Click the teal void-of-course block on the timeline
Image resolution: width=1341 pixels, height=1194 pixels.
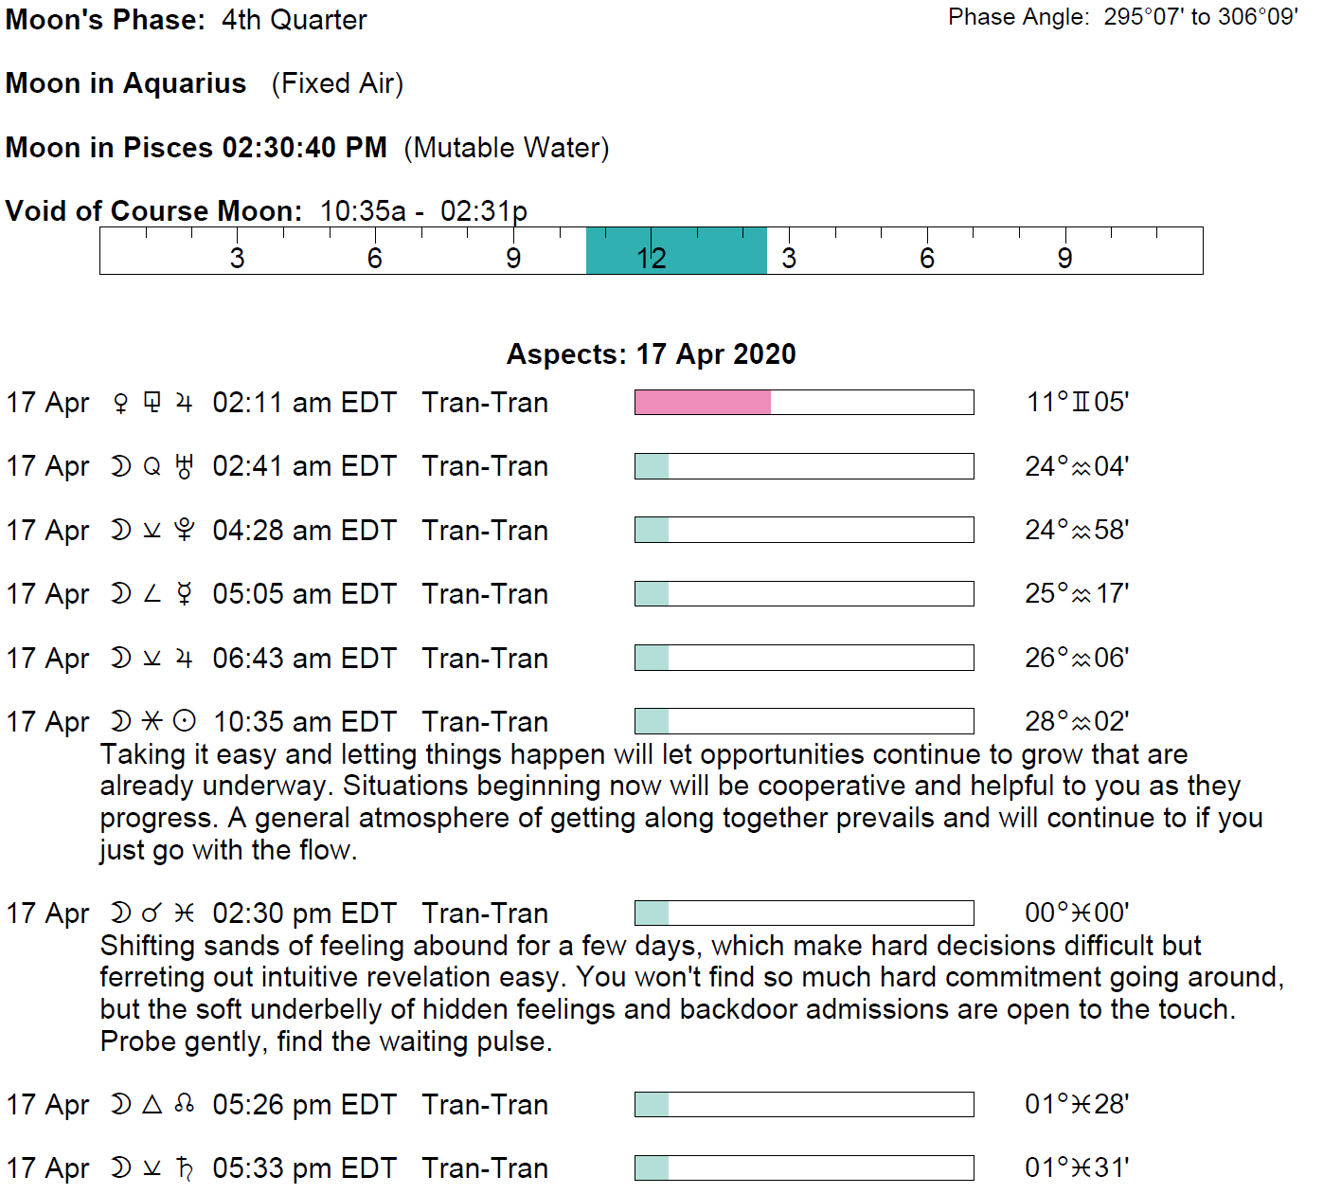tap(676, 251)
